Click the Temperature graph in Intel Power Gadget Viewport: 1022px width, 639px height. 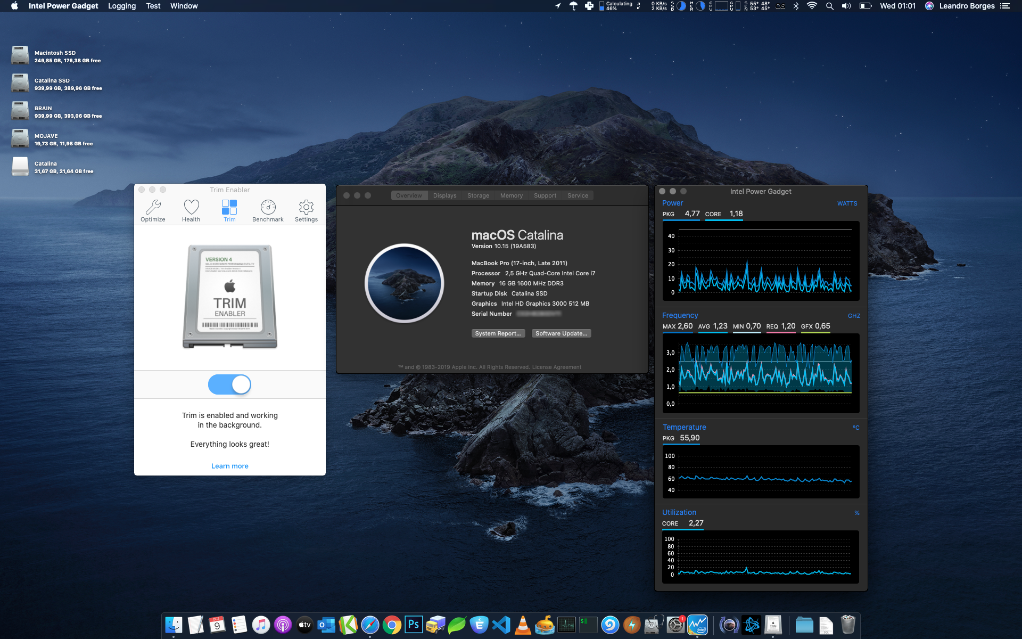(761, 472)
